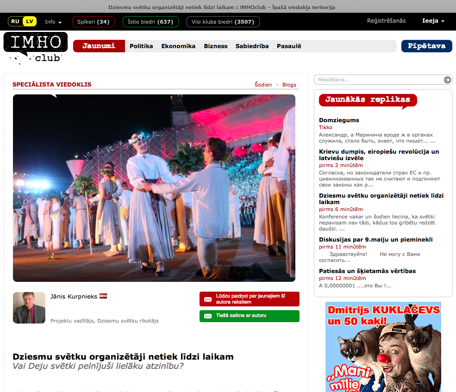The width and height of the screenshot is (456, 392).
Task: Click envelope icon on red notification button
Action: click(x=208, y=299)
